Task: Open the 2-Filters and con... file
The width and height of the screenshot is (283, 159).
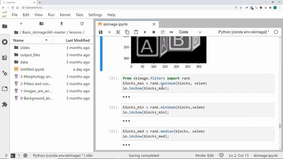Action: point(52,83)
